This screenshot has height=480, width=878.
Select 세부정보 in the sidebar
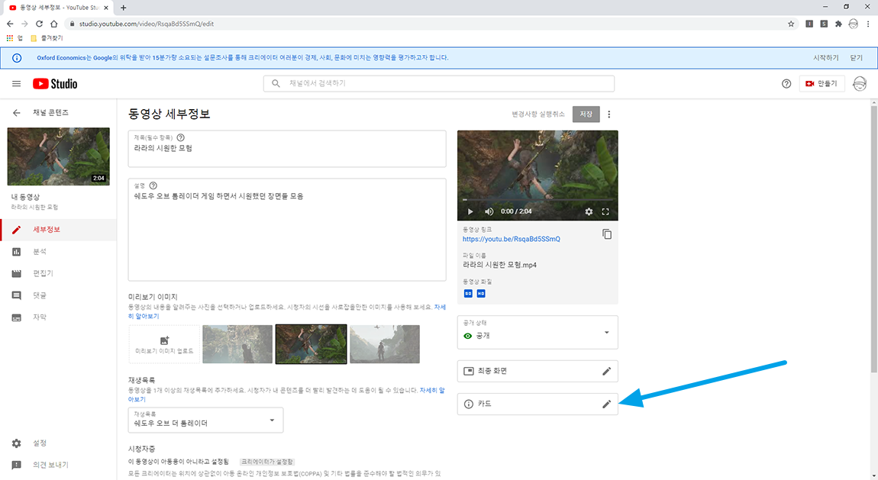tap(58, 230)
